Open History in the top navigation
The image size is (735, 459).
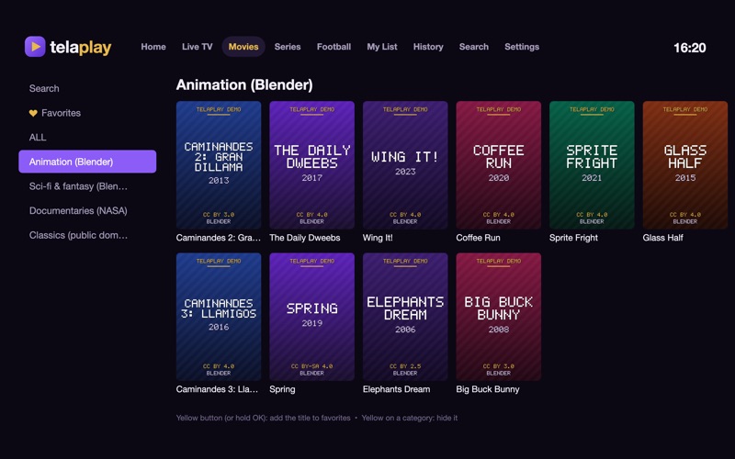[428, 47]
